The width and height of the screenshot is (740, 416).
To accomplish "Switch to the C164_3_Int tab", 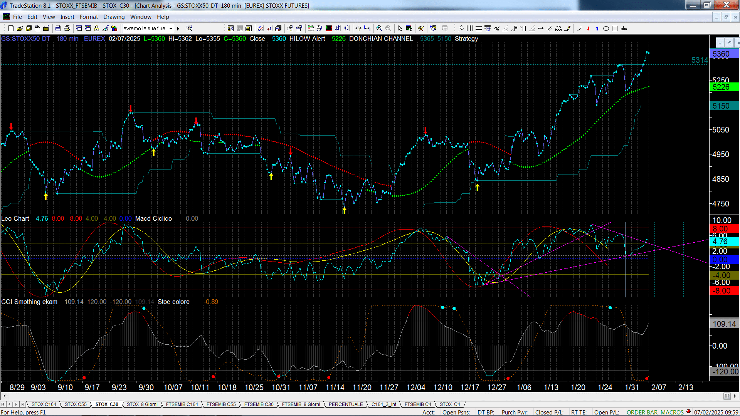I will pos(384,404).
